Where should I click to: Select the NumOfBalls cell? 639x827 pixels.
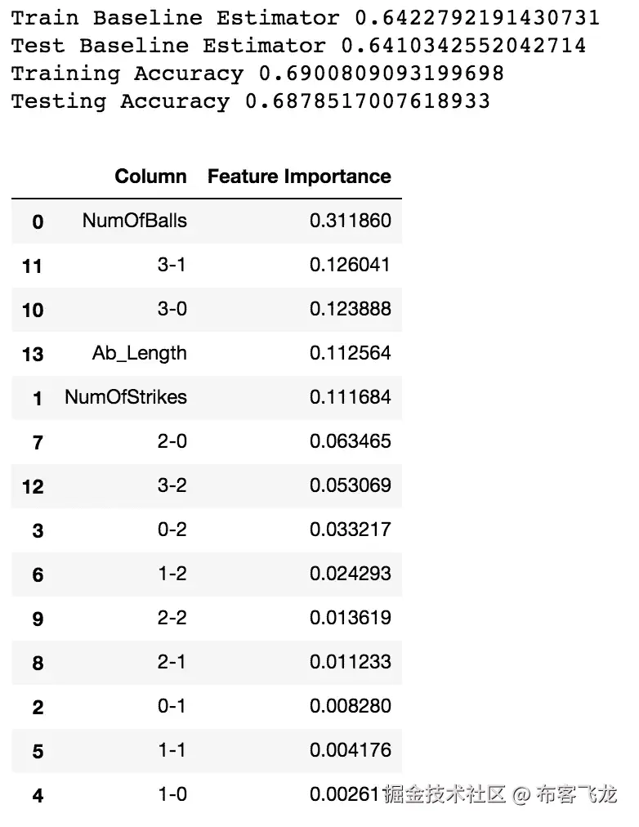(134, 221)
